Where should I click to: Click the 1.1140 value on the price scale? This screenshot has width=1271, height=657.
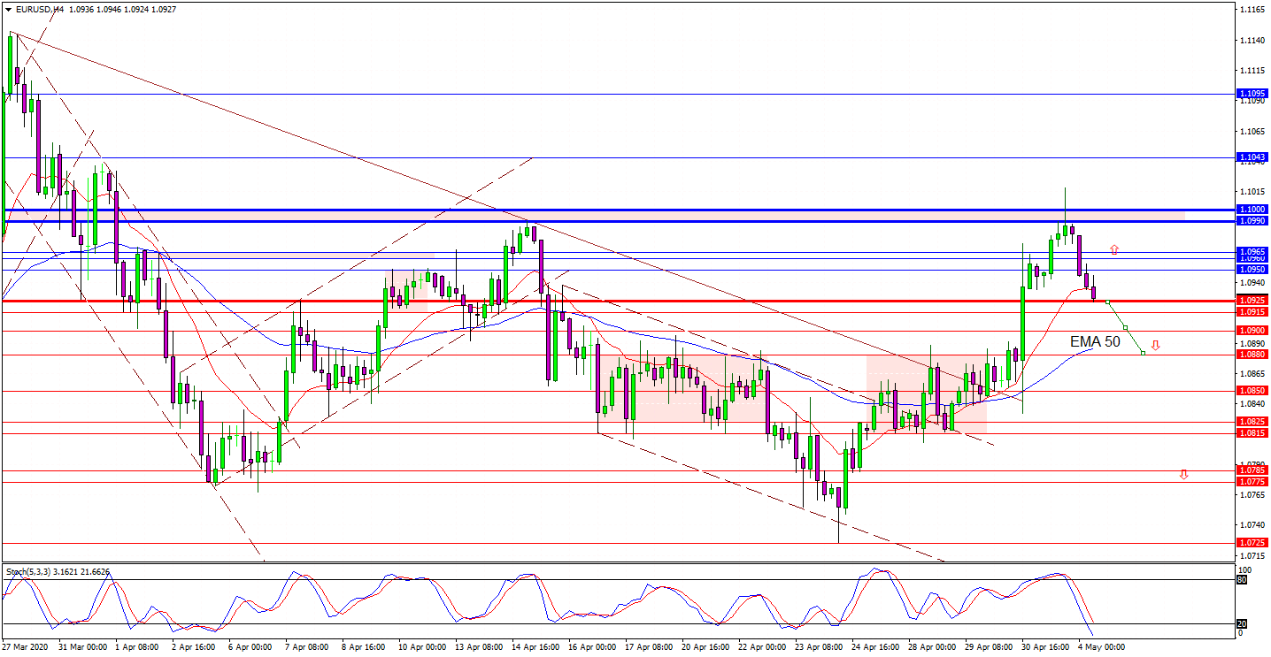(1252, 41)
